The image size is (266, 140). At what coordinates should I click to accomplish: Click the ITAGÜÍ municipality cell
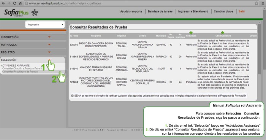click(161, 68)
